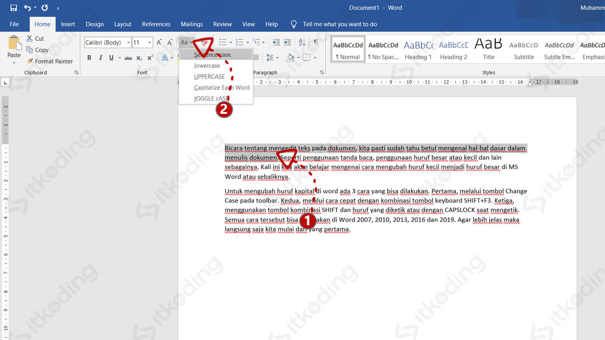This screenshot has height=340, width=605.
Task: Apply the bullets list icon
Action: tap(223, 42)
